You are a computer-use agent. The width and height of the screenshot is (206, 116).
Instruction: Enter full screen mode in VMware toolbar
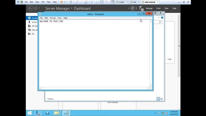(x=102, y=2)
